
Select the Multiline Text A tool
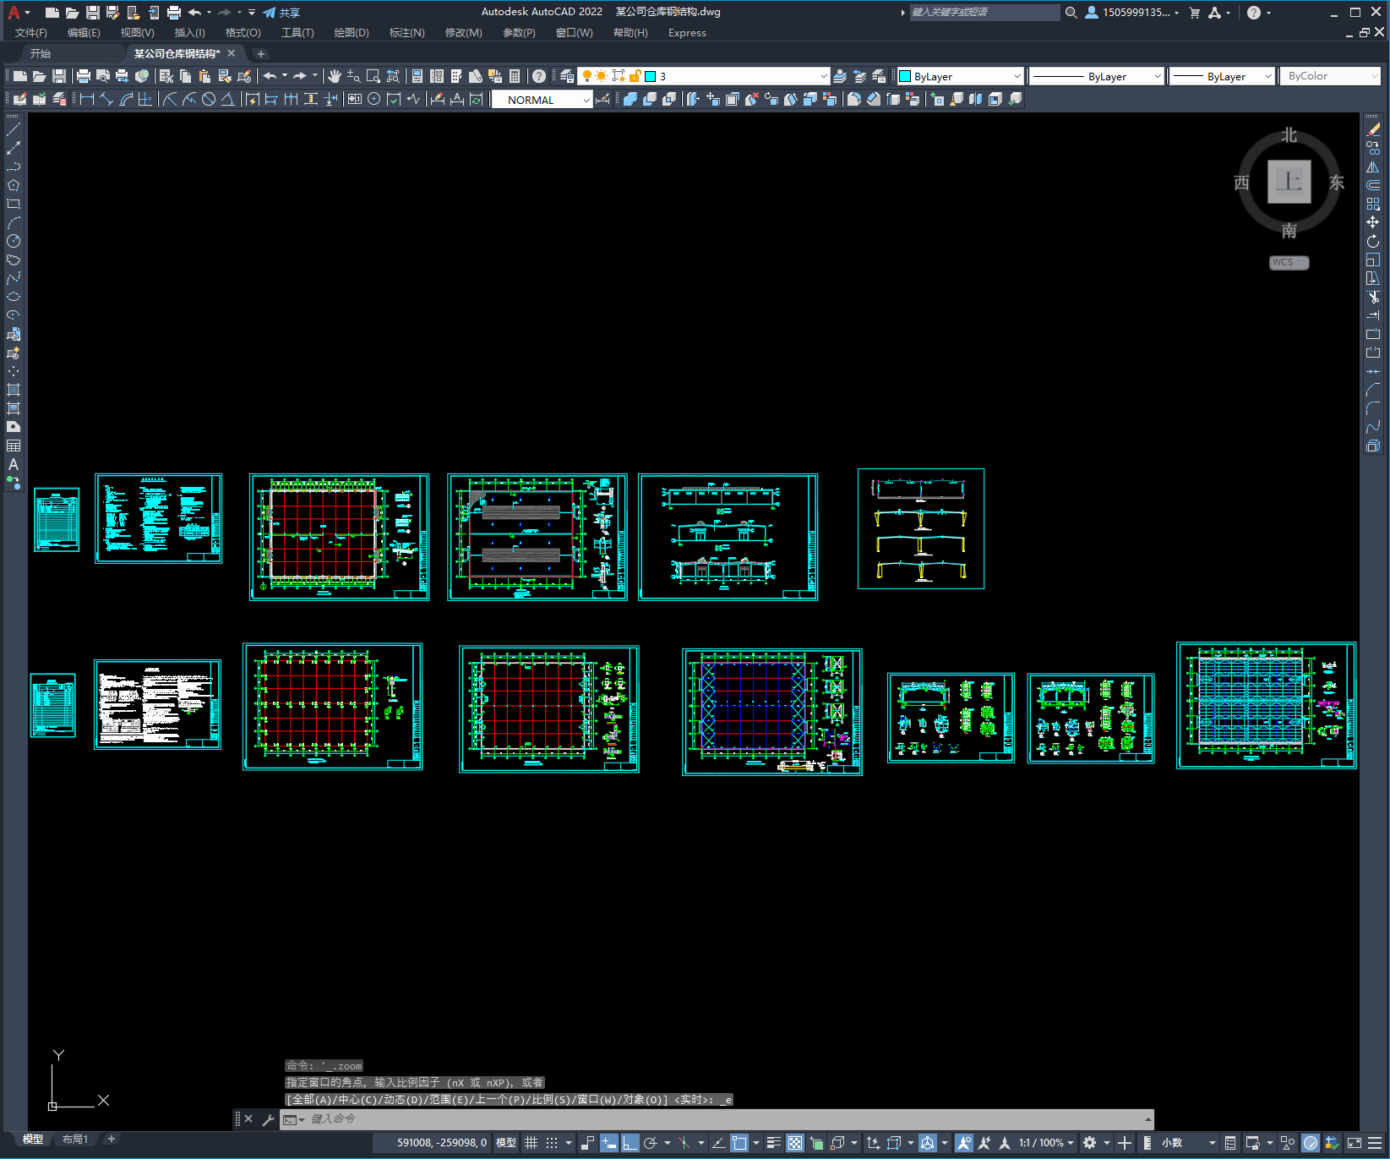pyautogui.click(x=14, y=464)
